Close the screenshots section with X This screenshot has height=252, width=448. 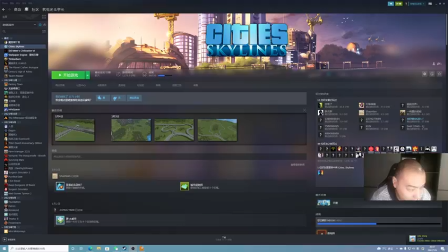(304, 110)
